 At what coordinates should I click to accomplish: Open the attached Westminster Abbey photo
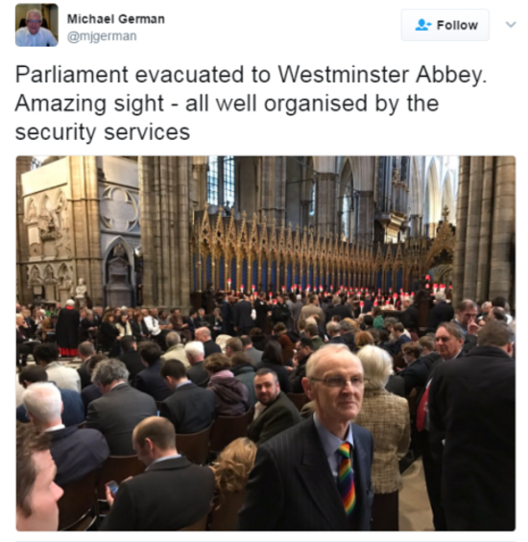click(x=265, y=343)
